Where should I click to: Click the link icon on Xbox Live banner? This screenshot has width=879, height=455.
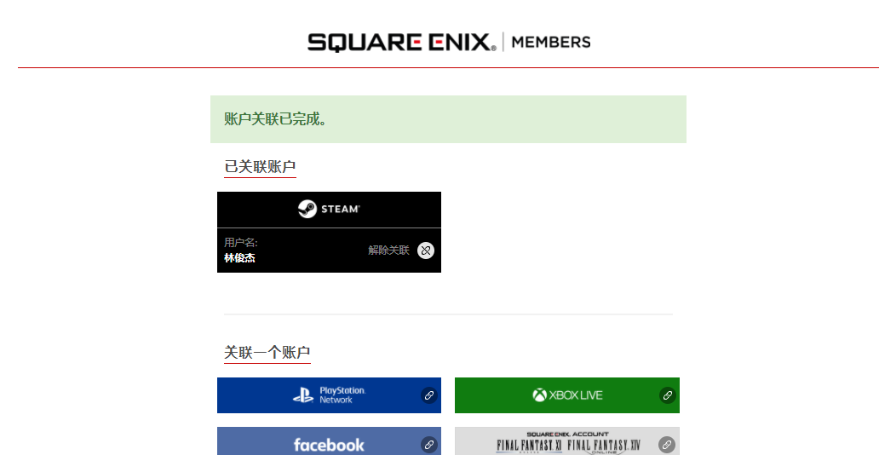667,395
